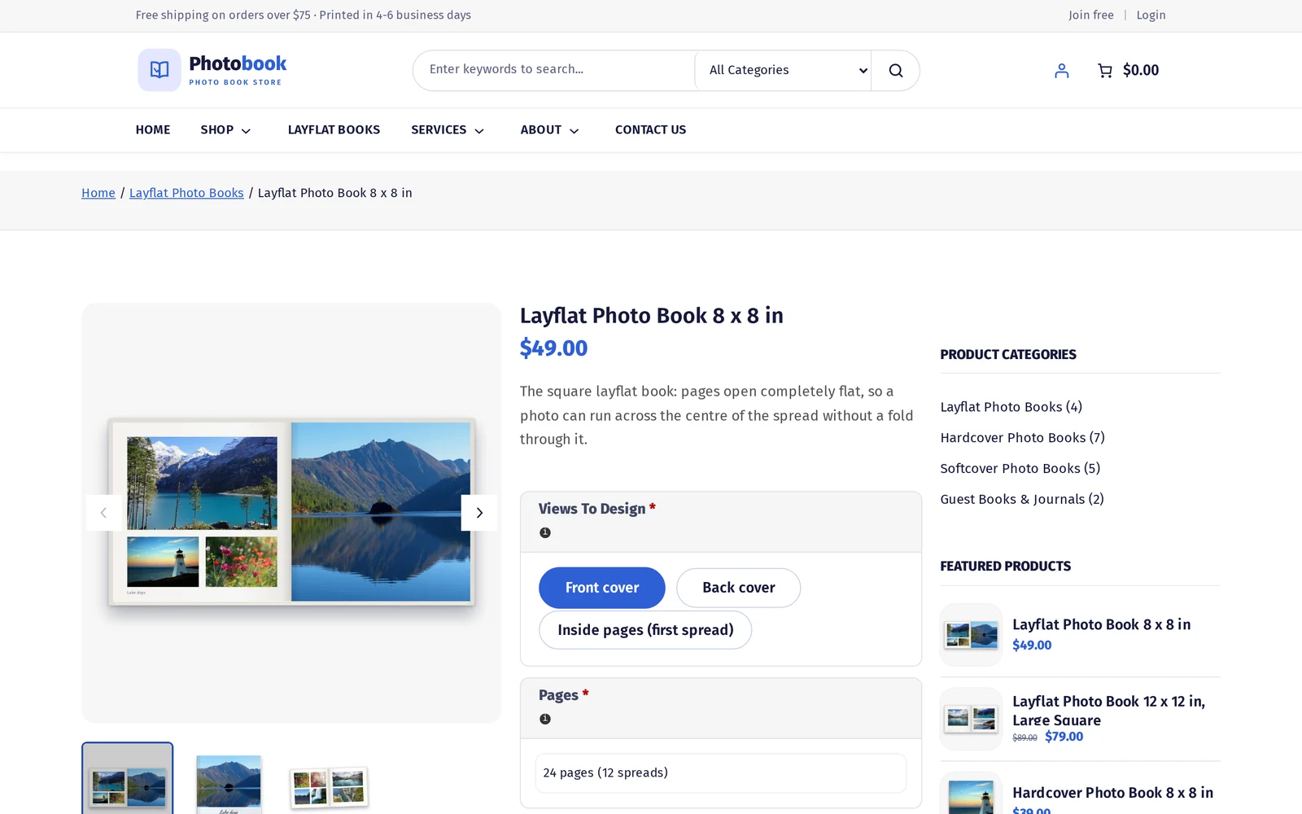Open the Pages selector showing 24 pages
Image resolution: width=1302 pixels, height=814 pixels.
(721, 773)
